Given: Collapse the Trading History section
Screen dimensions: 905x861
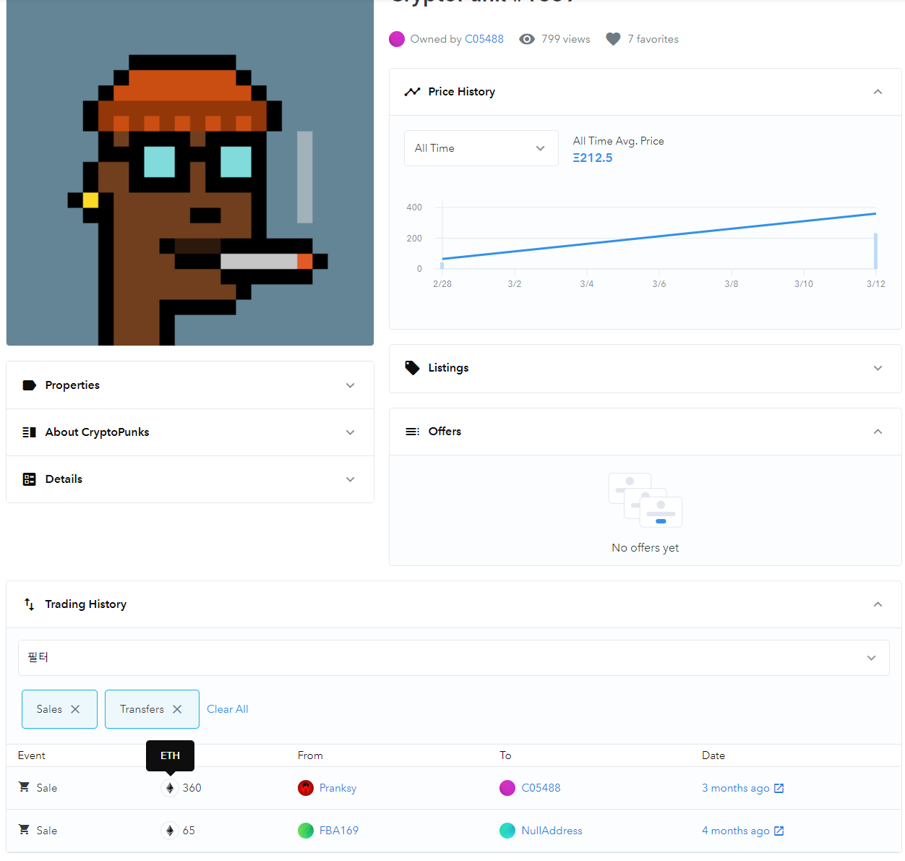Looking at the screenshot, I should pyautogui.click(x=878, y=604).
